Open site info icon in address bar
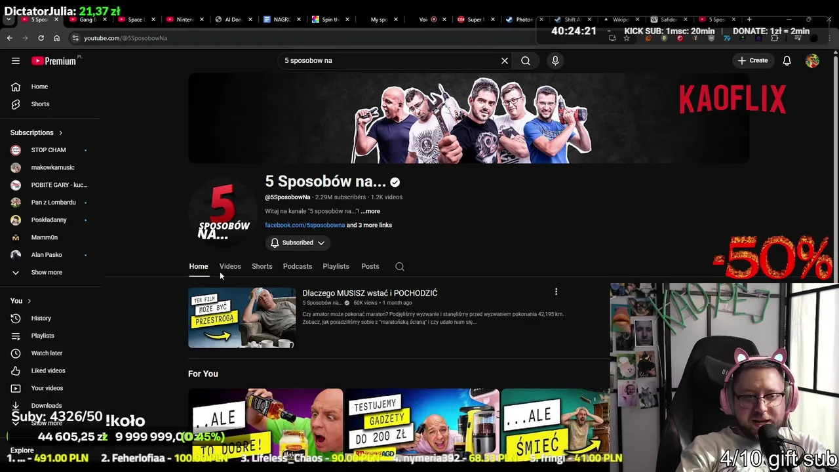This screenshot has height=472, width=839. coord(75,38)
